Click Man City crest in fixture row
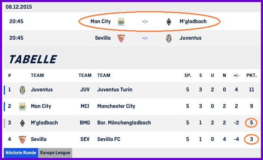This screenshot has height=160, width=263. click(x=121, y=22)
